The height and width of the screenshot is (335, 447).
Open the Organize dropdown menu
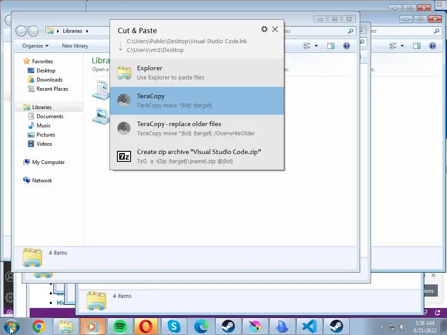(35, 46)
